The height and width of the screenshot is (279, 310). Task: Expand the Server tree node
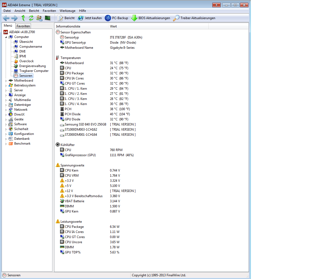pos(6,90)
